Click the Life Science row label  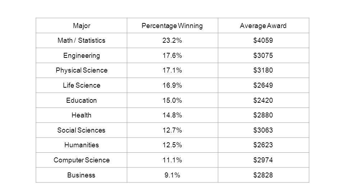82,85
